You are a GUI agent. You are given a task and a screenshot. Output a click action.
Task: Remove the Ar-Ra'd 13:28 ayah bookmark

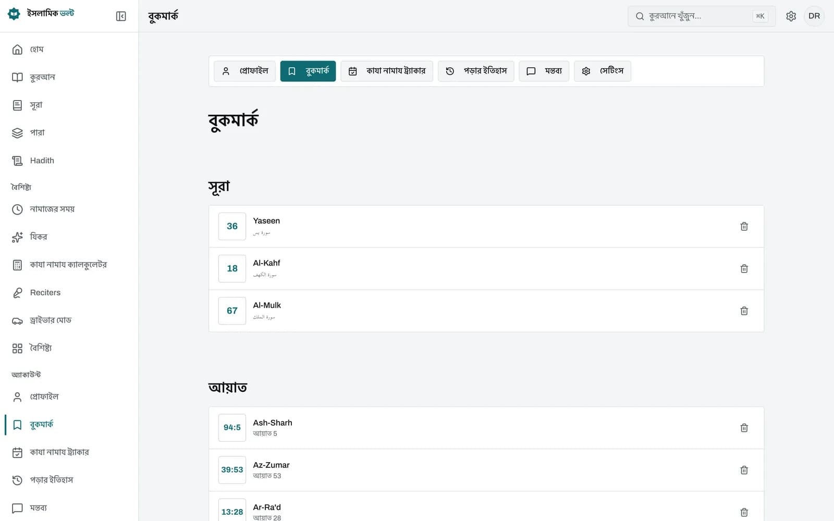point(744,512)
